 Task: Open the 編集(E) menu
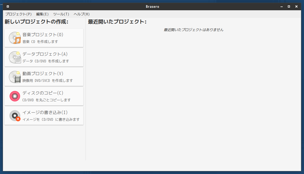[42, 14]
